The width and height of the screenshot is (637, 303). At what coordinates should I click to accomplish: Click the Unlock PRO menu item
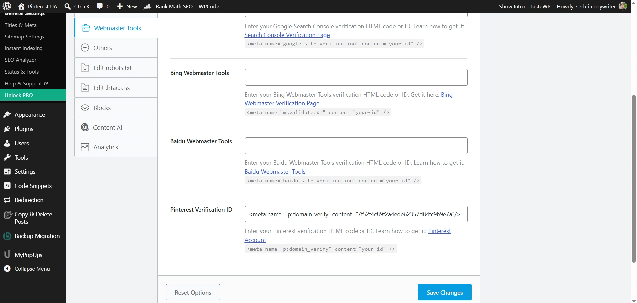(33, 95)
